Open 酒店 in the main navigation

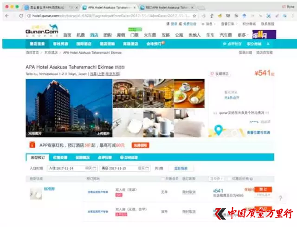tap(94, 35)
